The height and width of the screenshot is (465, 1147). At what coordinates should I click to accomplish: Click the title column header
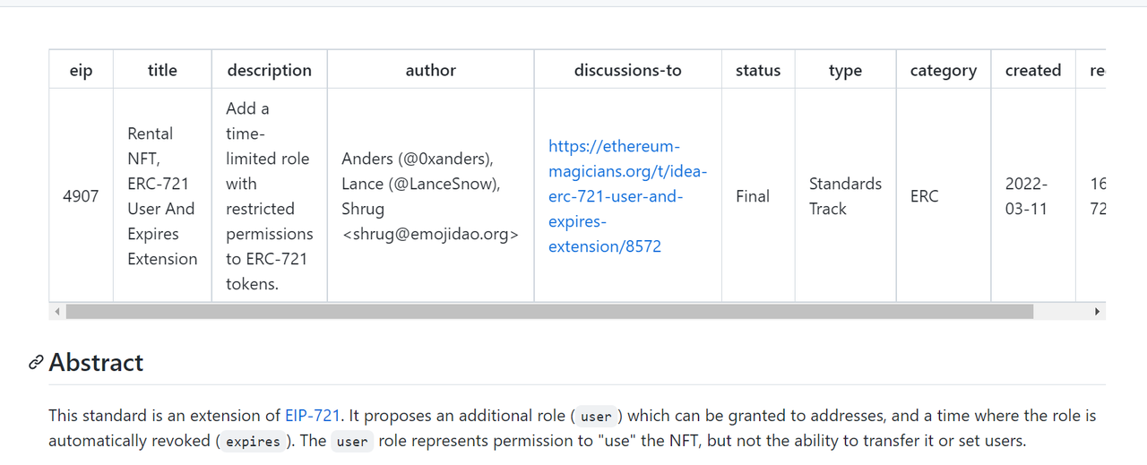162,70
